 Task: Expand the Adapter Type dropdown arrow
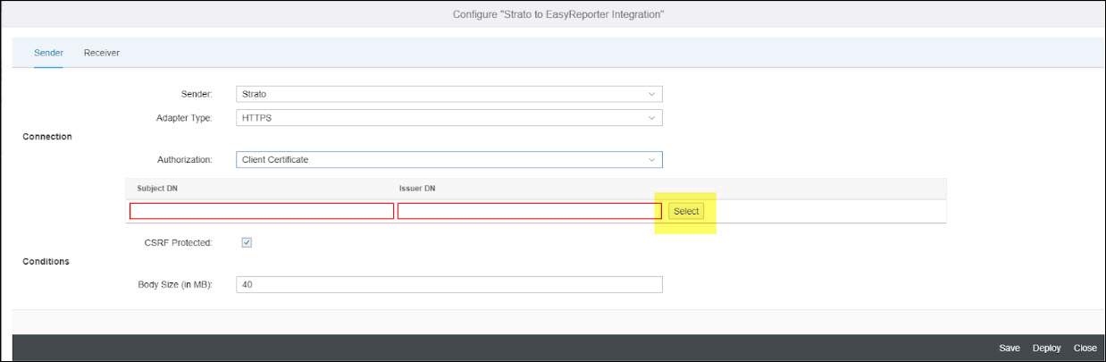651,117
